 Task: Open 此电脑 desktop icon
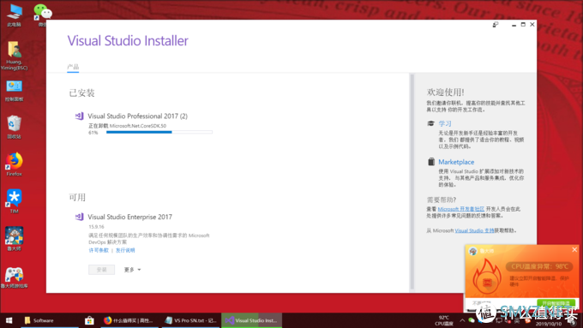14,15
